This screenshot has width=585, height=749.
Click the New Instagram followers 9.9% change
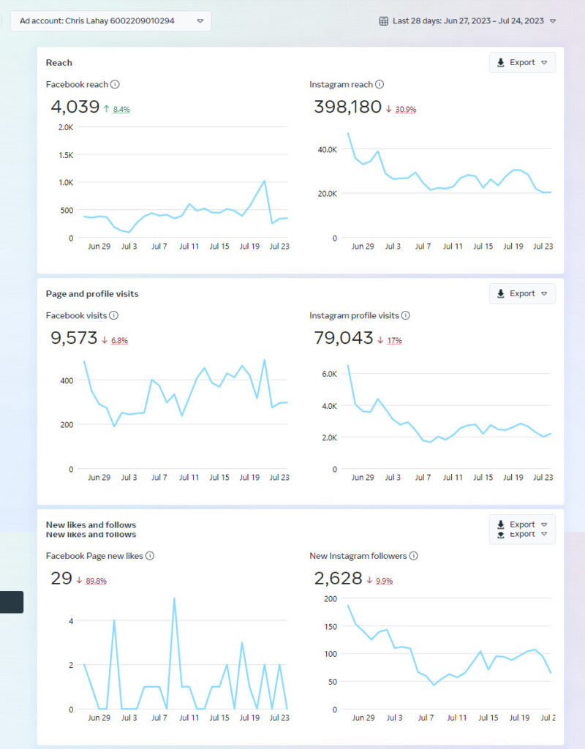(384, 581)
